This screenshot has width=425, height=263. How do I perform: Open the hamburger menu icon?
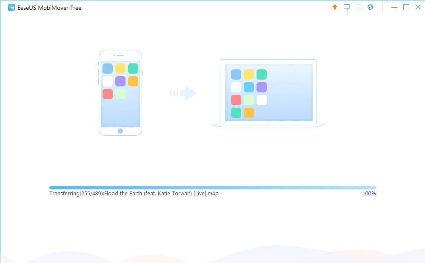359,7
